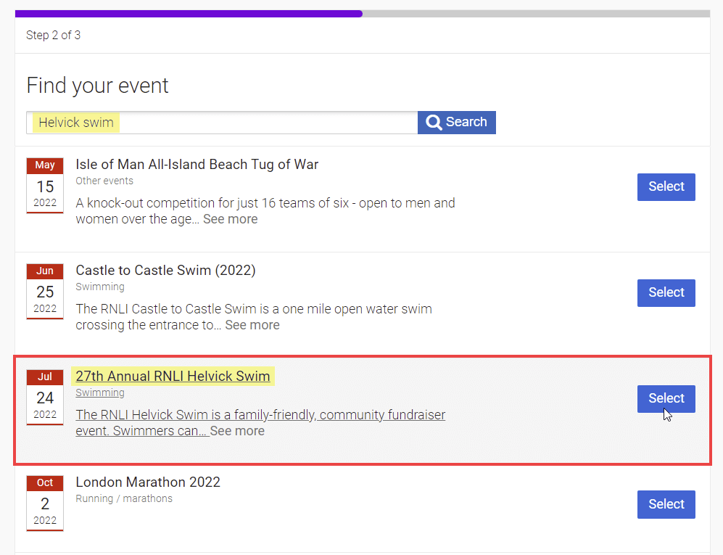Select the Isle of Man Tug of War event

[x=666, y=187]
